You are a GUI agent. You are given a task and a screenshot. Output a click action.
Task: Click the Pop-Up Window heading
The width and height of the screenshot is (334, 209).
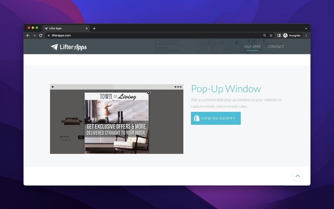coord(226,89)
